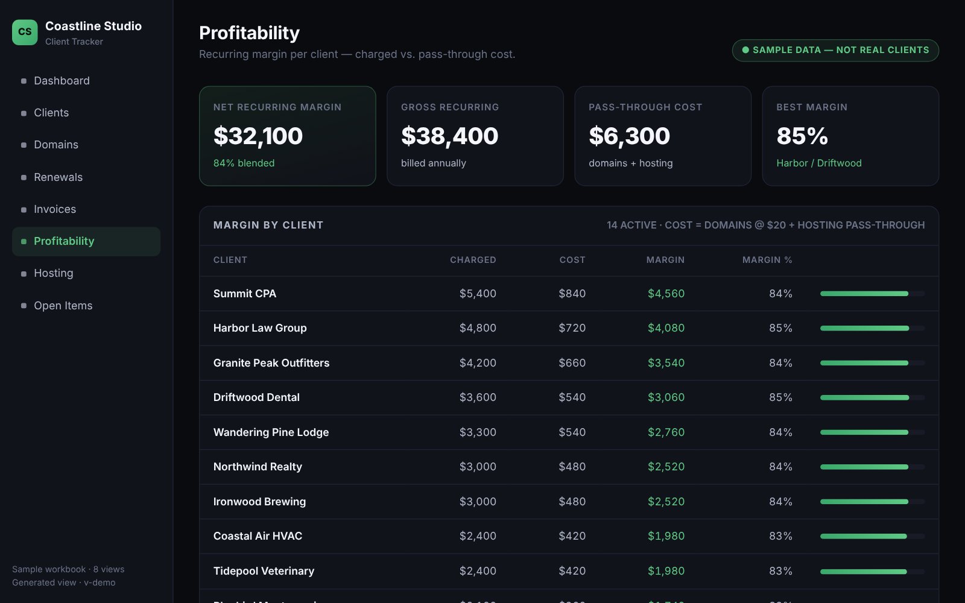Image resolution: width=965 pixels, height=603 pixels.
Task: Sort by the Charged column header
Action: click(473, 260)
